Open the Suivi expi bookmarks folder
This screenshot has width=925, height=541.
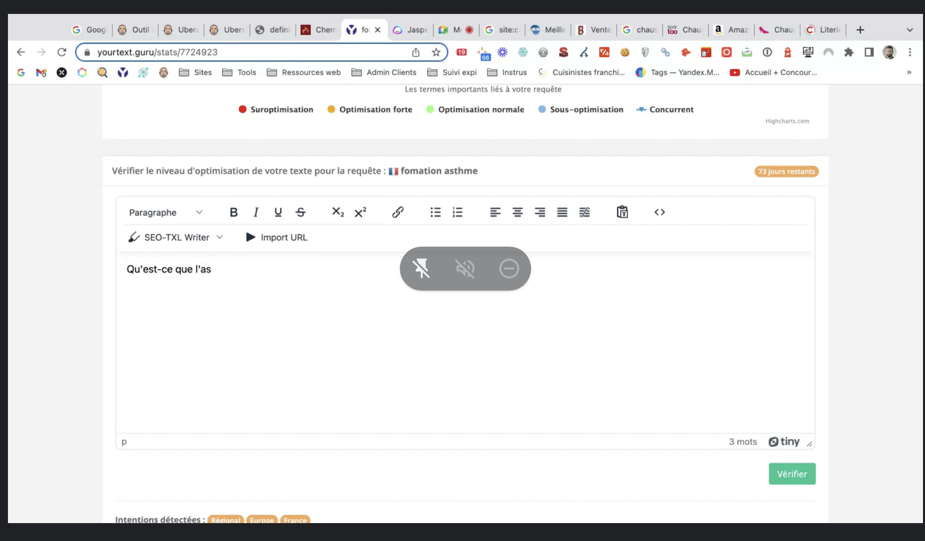pos(452,73)
